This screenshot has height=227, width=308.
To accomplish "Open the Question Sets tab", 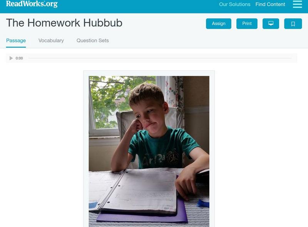I will click(x=92, y=41).
